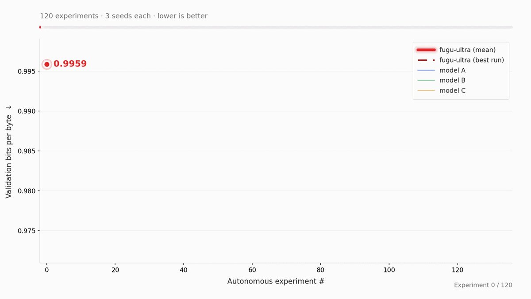The width and height of the screenshot is (531, 299).
Task: Click the fugu-ultra (mean) legend line swatch
Action: click(426, 50)
